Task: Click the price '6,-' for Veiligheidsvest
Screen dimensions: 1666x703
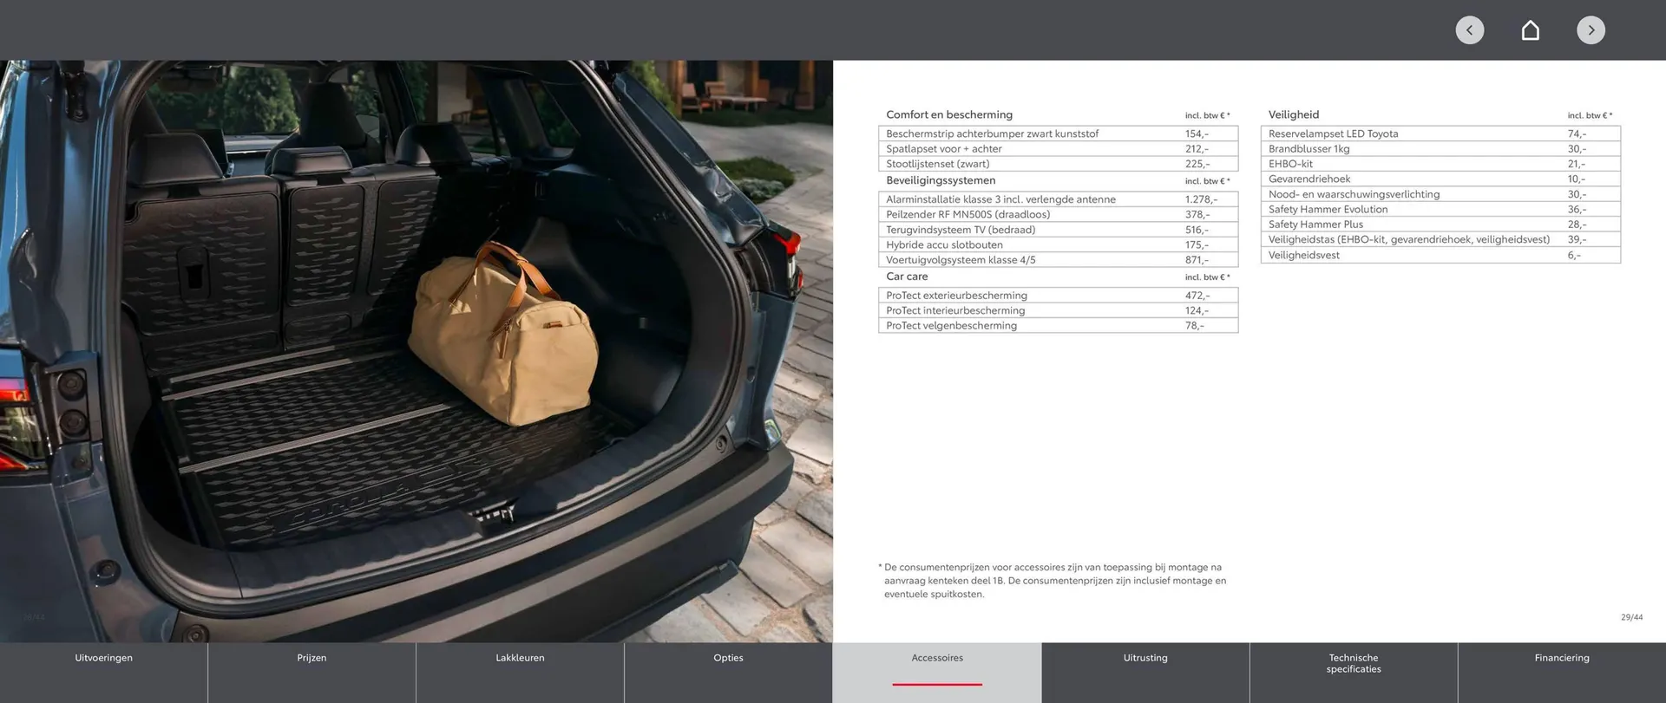Action: coord(1574,256)
